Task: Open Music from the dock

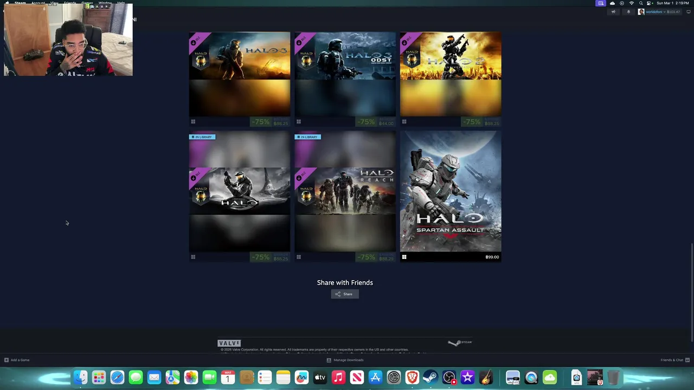Action: click(338, 378)
